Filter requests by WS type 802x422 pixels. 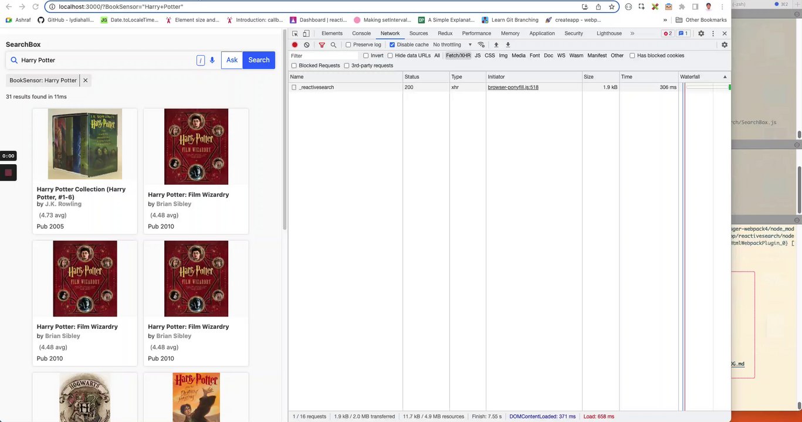561,56
